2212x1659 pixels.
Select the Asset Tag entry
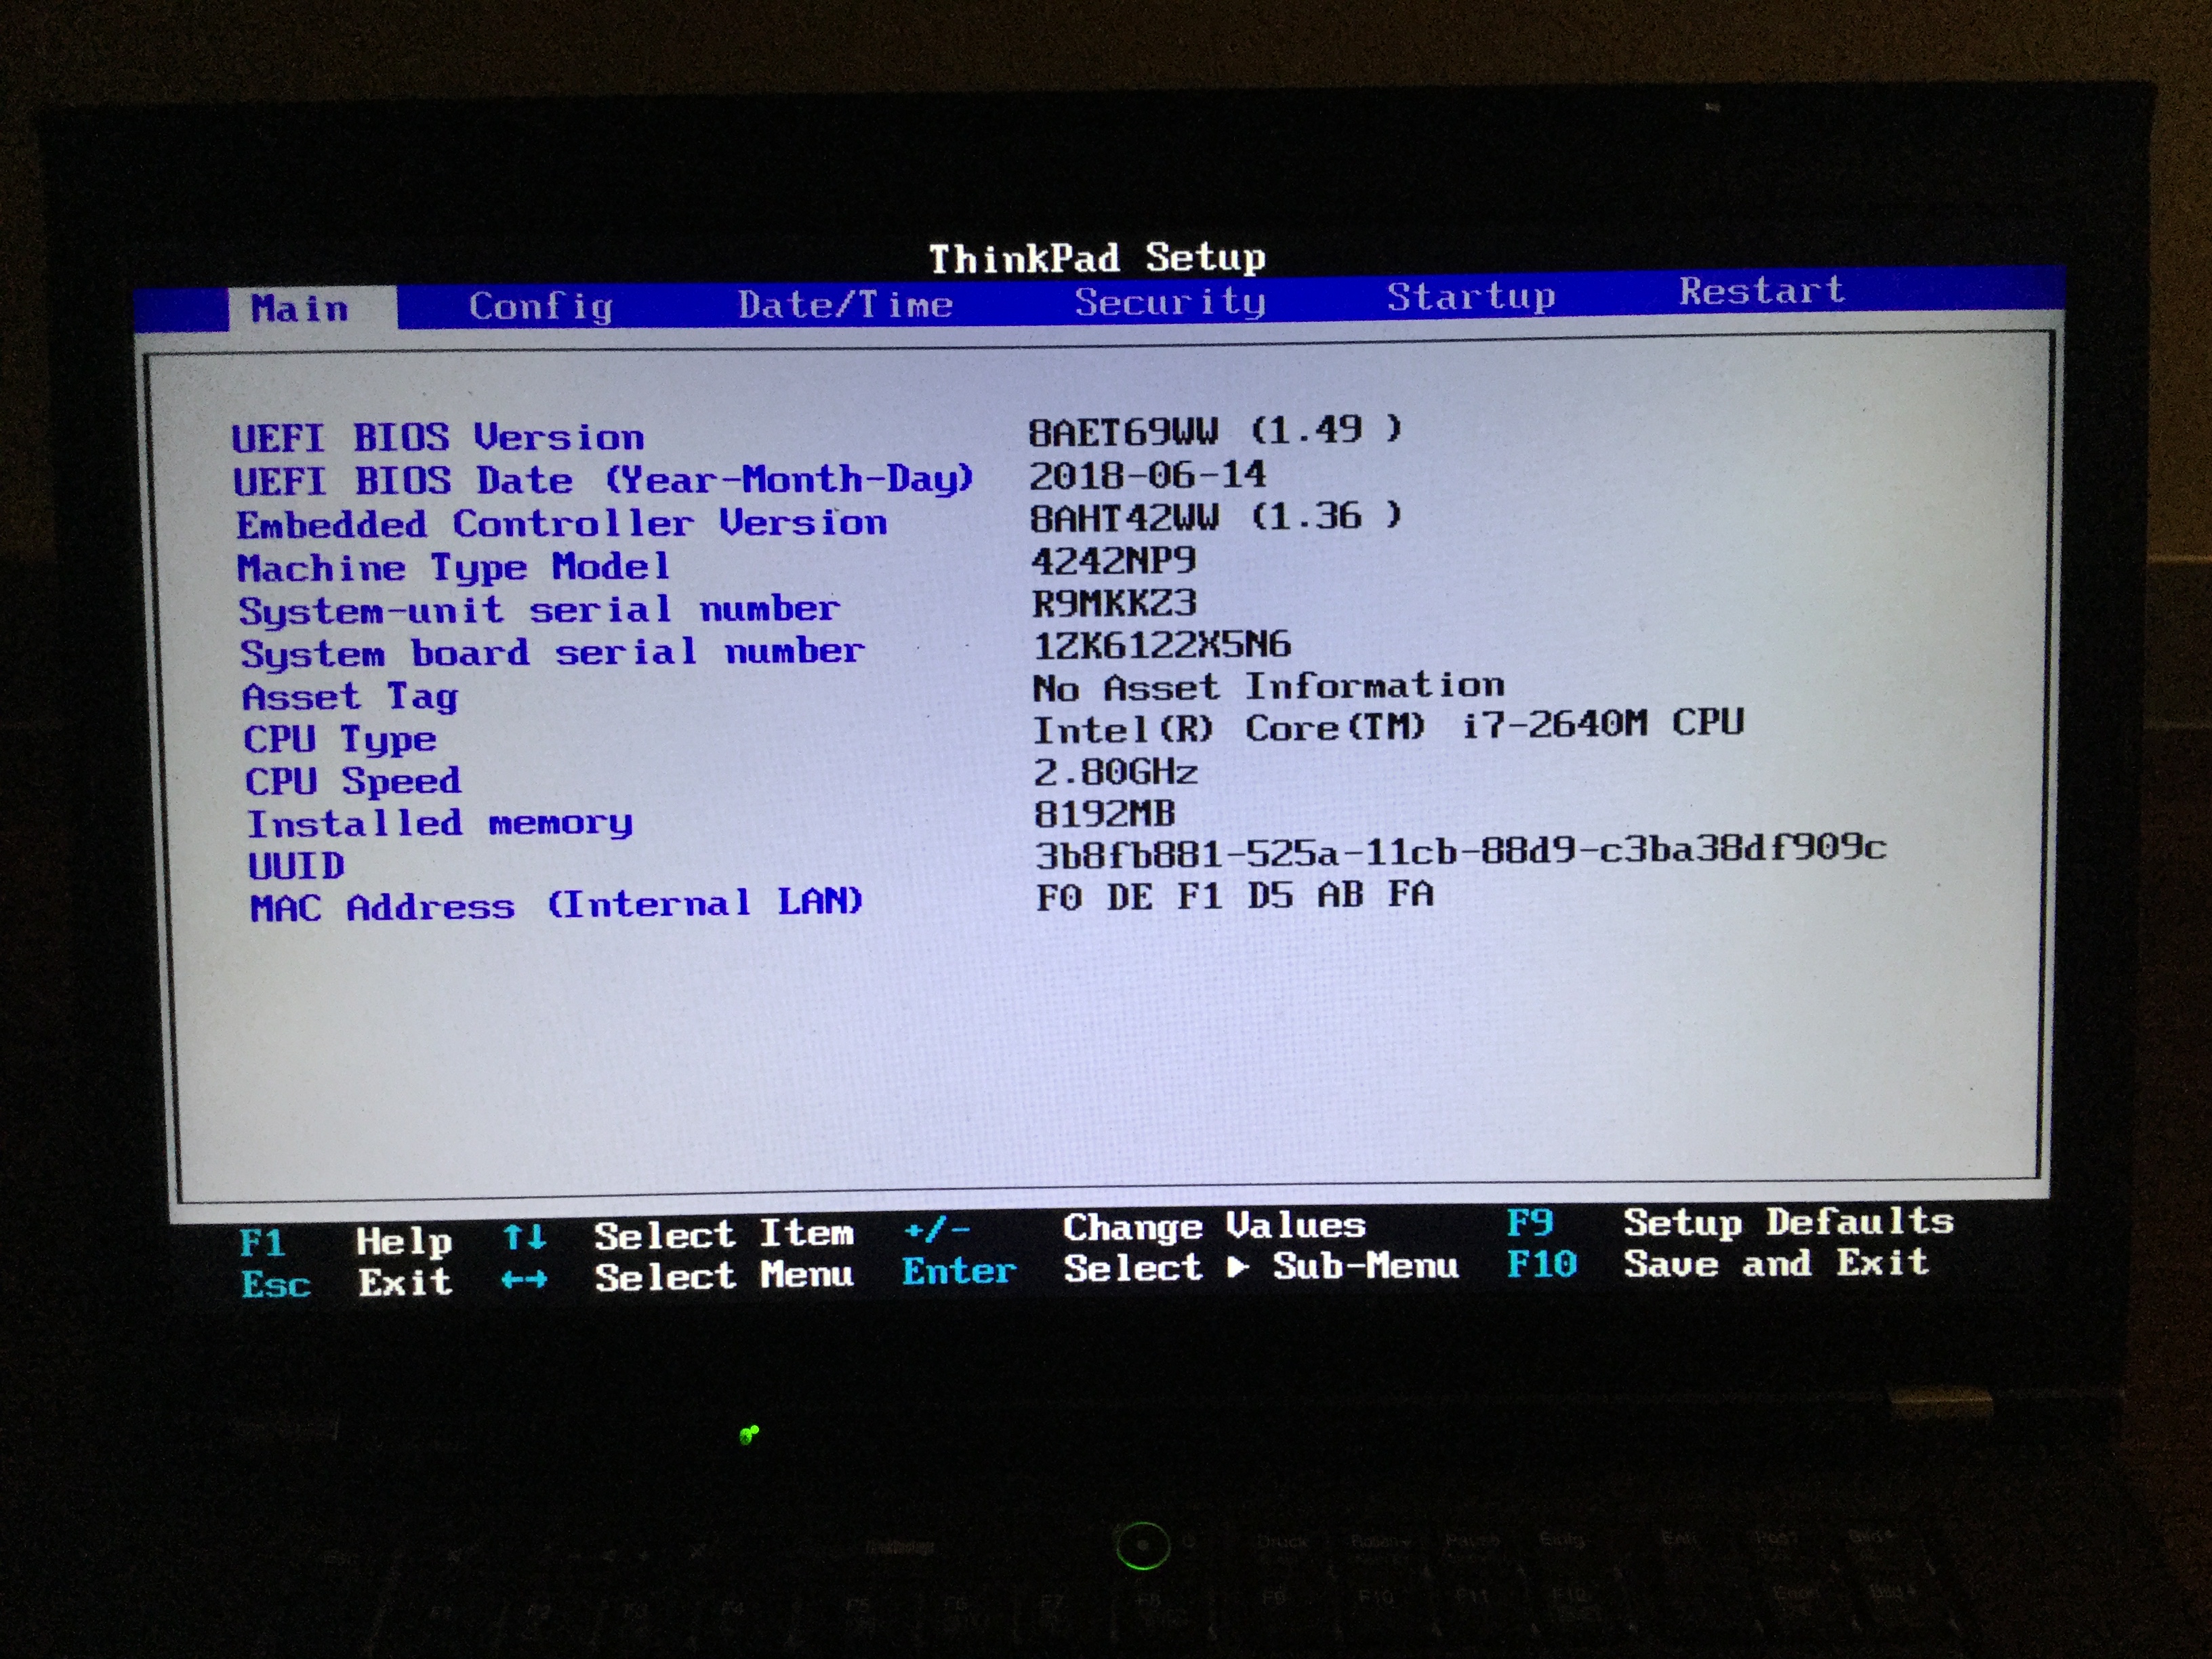point(350,696)
